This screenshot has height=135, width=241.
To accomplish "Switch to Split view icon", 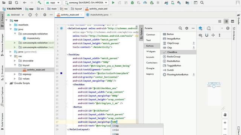I will pyautogui.click(x=226, y=21).
